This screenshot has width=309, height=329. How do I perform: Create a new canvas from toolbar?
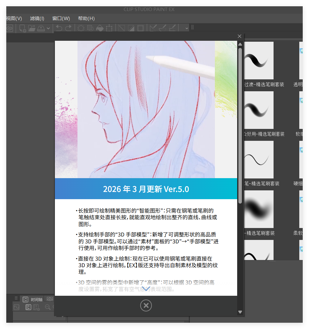pos(23,28)
